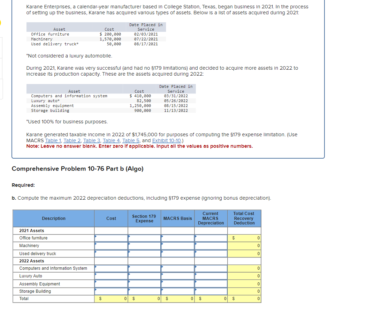
Task: Click the Current MACRS Depreciation column header
Action: click(211, 218)
